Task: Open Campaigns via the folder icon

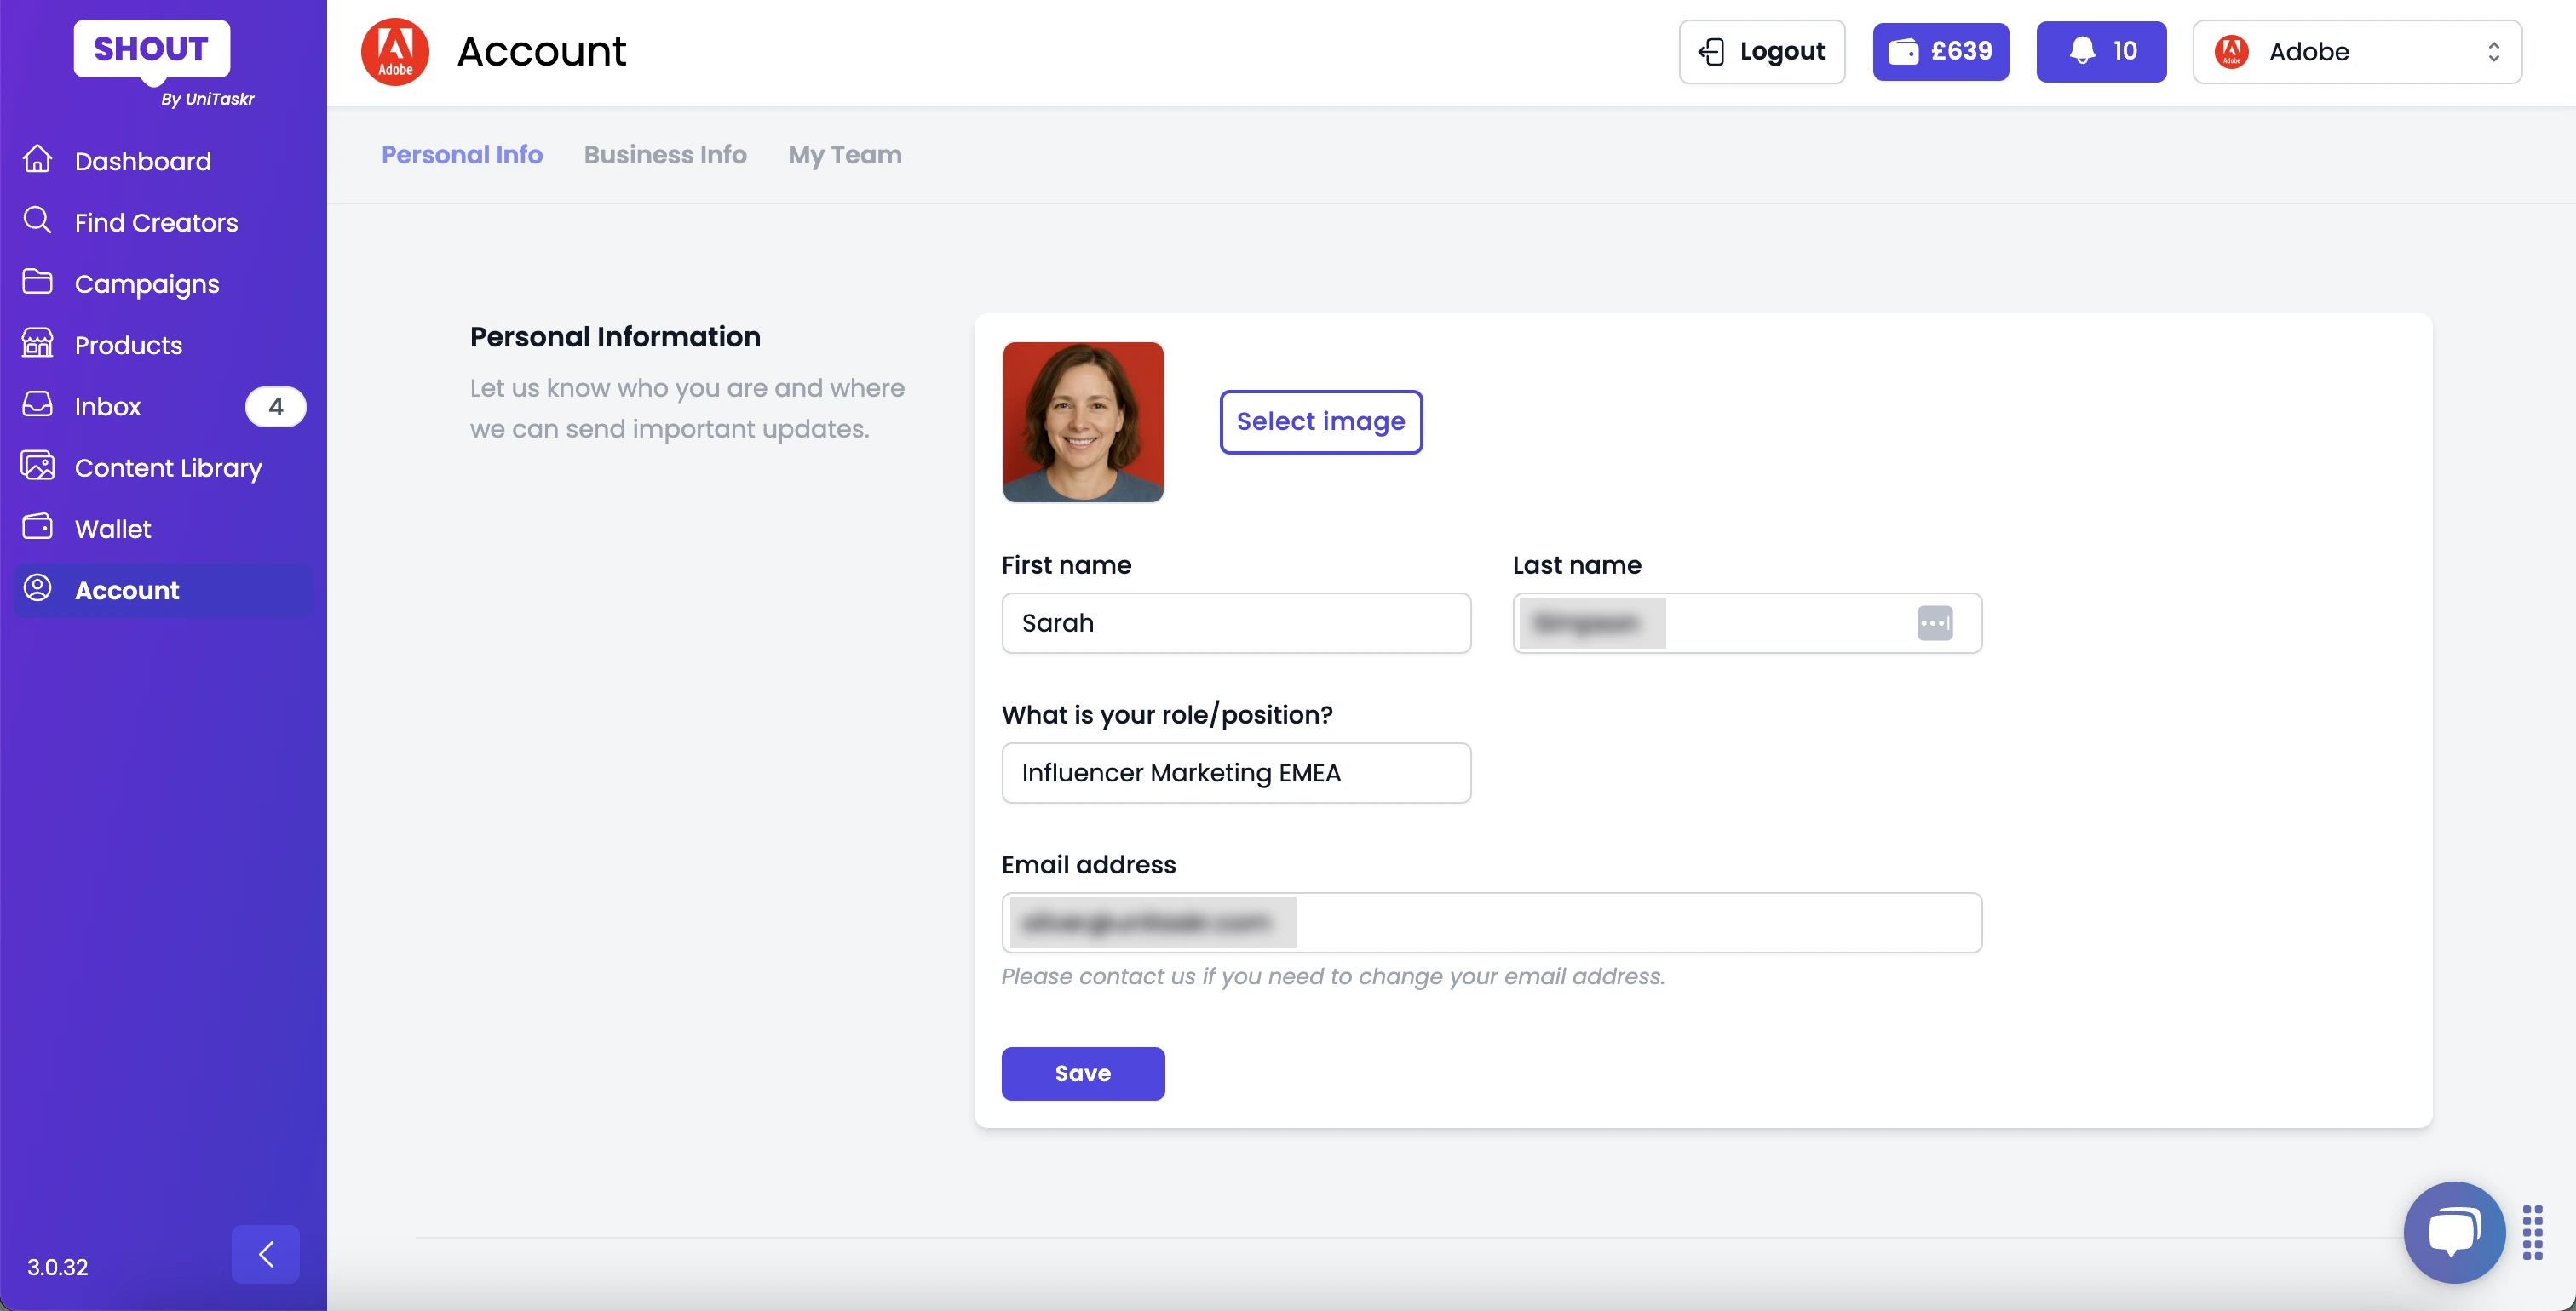Action: pos(37,283)
